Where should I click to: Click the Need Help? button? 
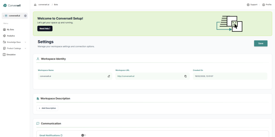pyautogui.click(x=45, y=28)
